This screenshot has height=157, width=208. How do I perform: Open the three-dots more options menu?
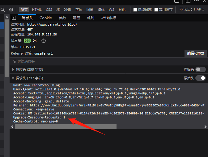tap(196, 1)
